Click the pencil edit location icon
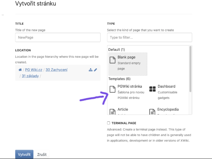212x159 pixels. 95,70
